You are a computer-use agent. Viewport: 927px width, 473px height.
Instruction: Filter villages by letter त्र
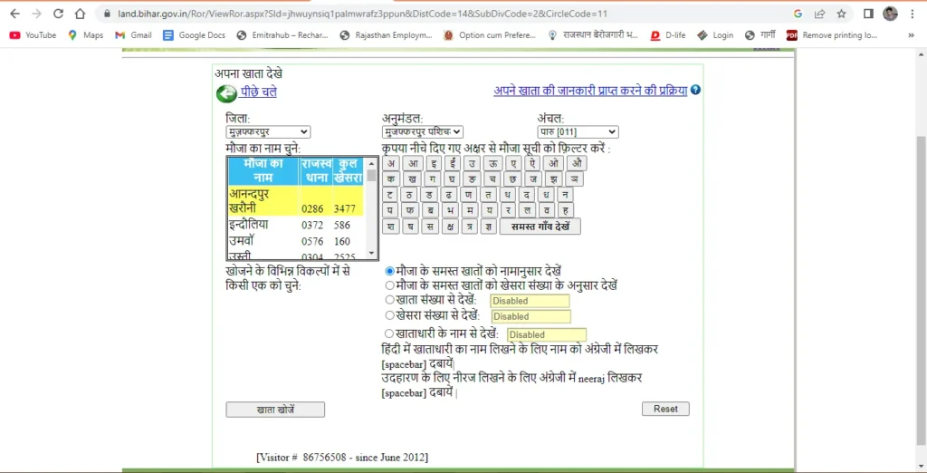(470, 227)
